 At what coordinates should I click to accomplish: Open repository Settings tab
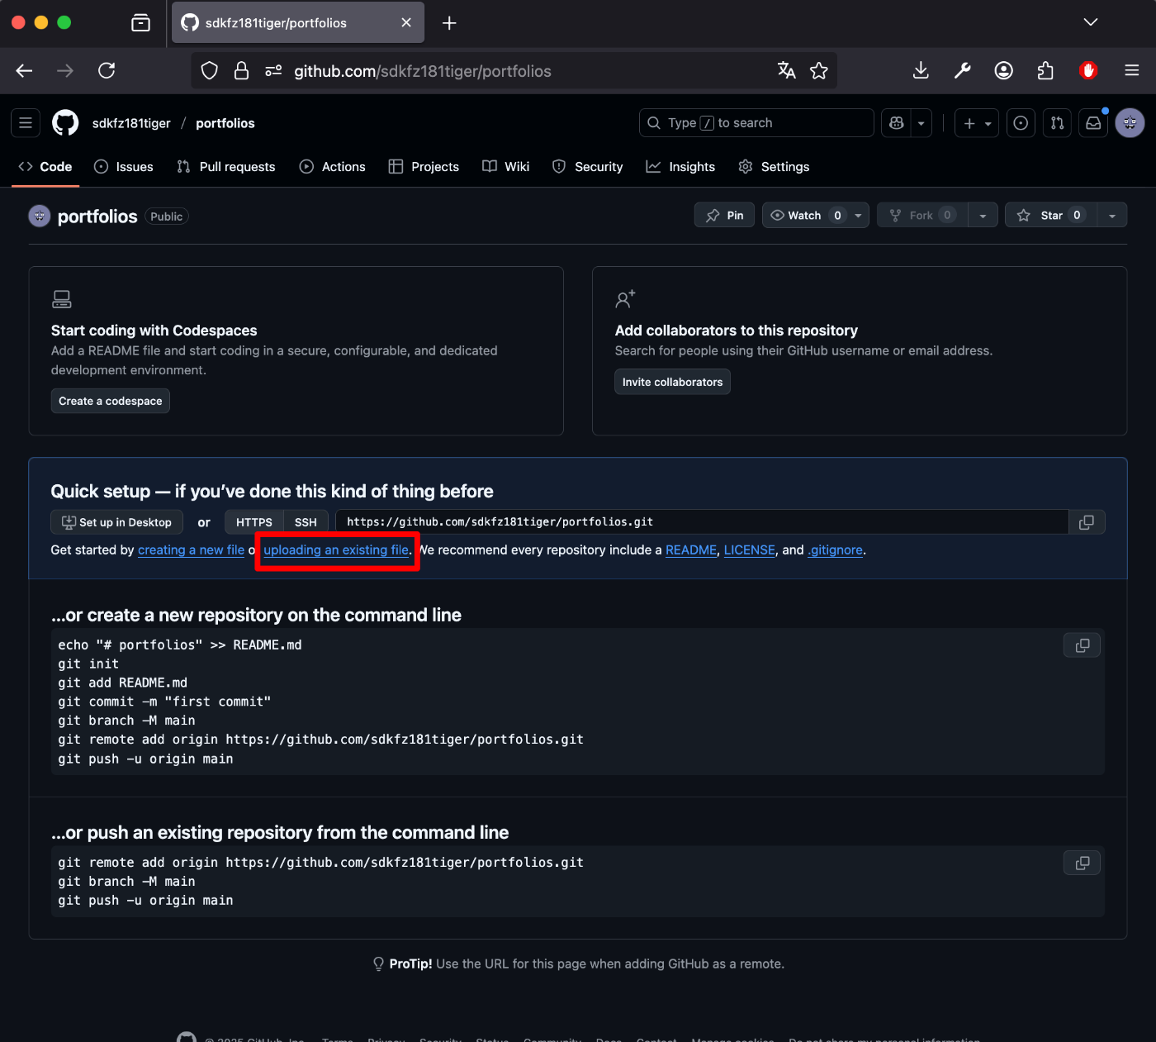pyautogui.click(x=774, y=167)
